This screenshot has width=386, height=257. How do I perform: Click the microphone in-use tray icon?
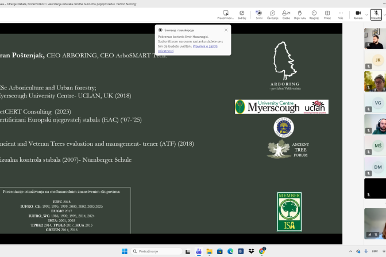(366, 251)
